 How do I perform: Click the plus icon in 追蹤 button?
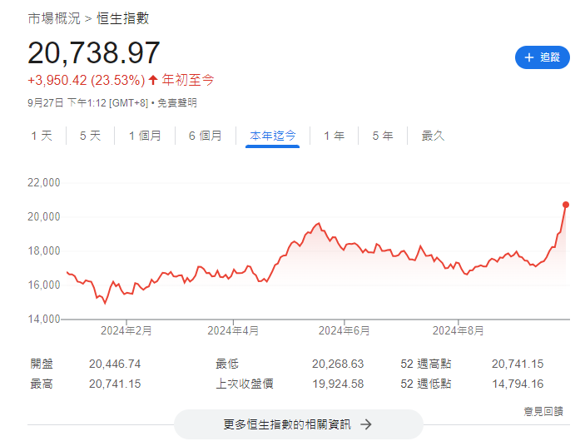(x=528, y=57)
